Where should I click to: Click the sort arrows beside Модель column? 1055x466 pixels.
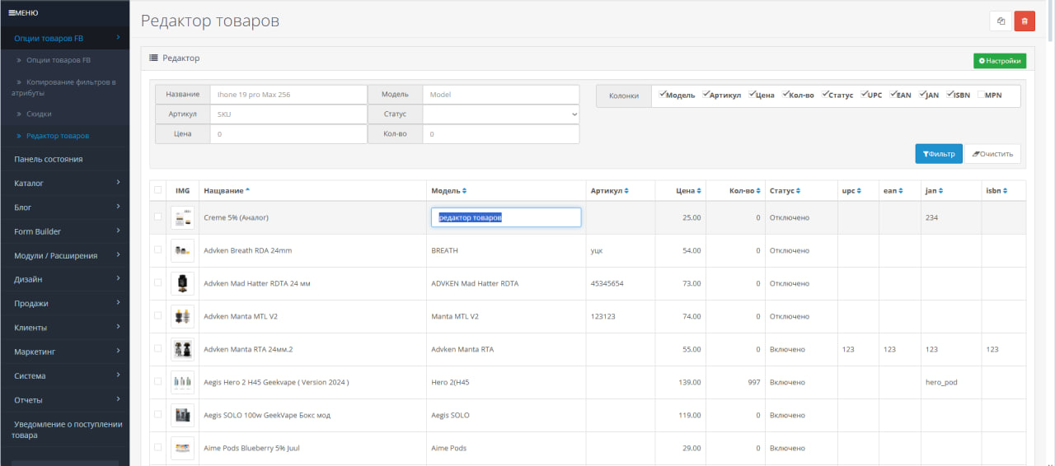click(465, 191)
